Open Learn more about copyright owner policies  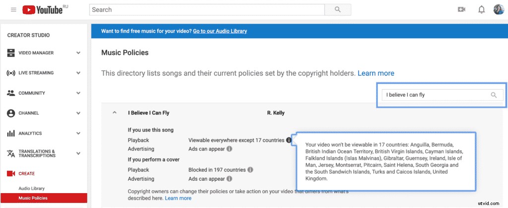pos(178,198)
